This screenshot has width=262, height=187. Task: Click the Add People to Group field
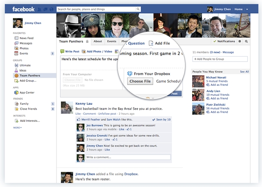220,59
